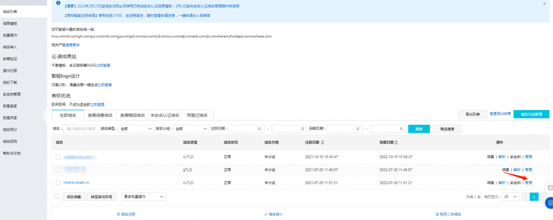Select page 1 in pagination
This screenshot has height=220, width=553.
point(534,197)
